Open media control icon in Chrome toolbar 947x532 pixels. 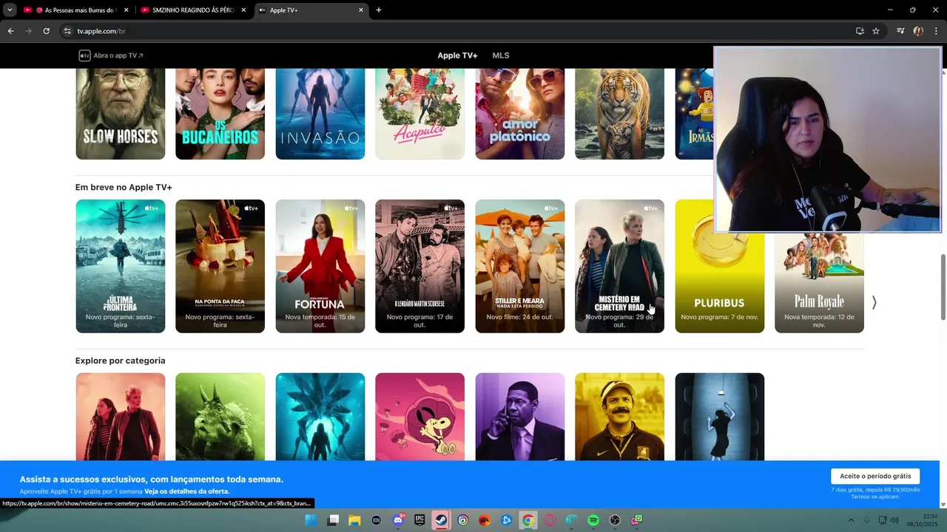coord(900,31)
